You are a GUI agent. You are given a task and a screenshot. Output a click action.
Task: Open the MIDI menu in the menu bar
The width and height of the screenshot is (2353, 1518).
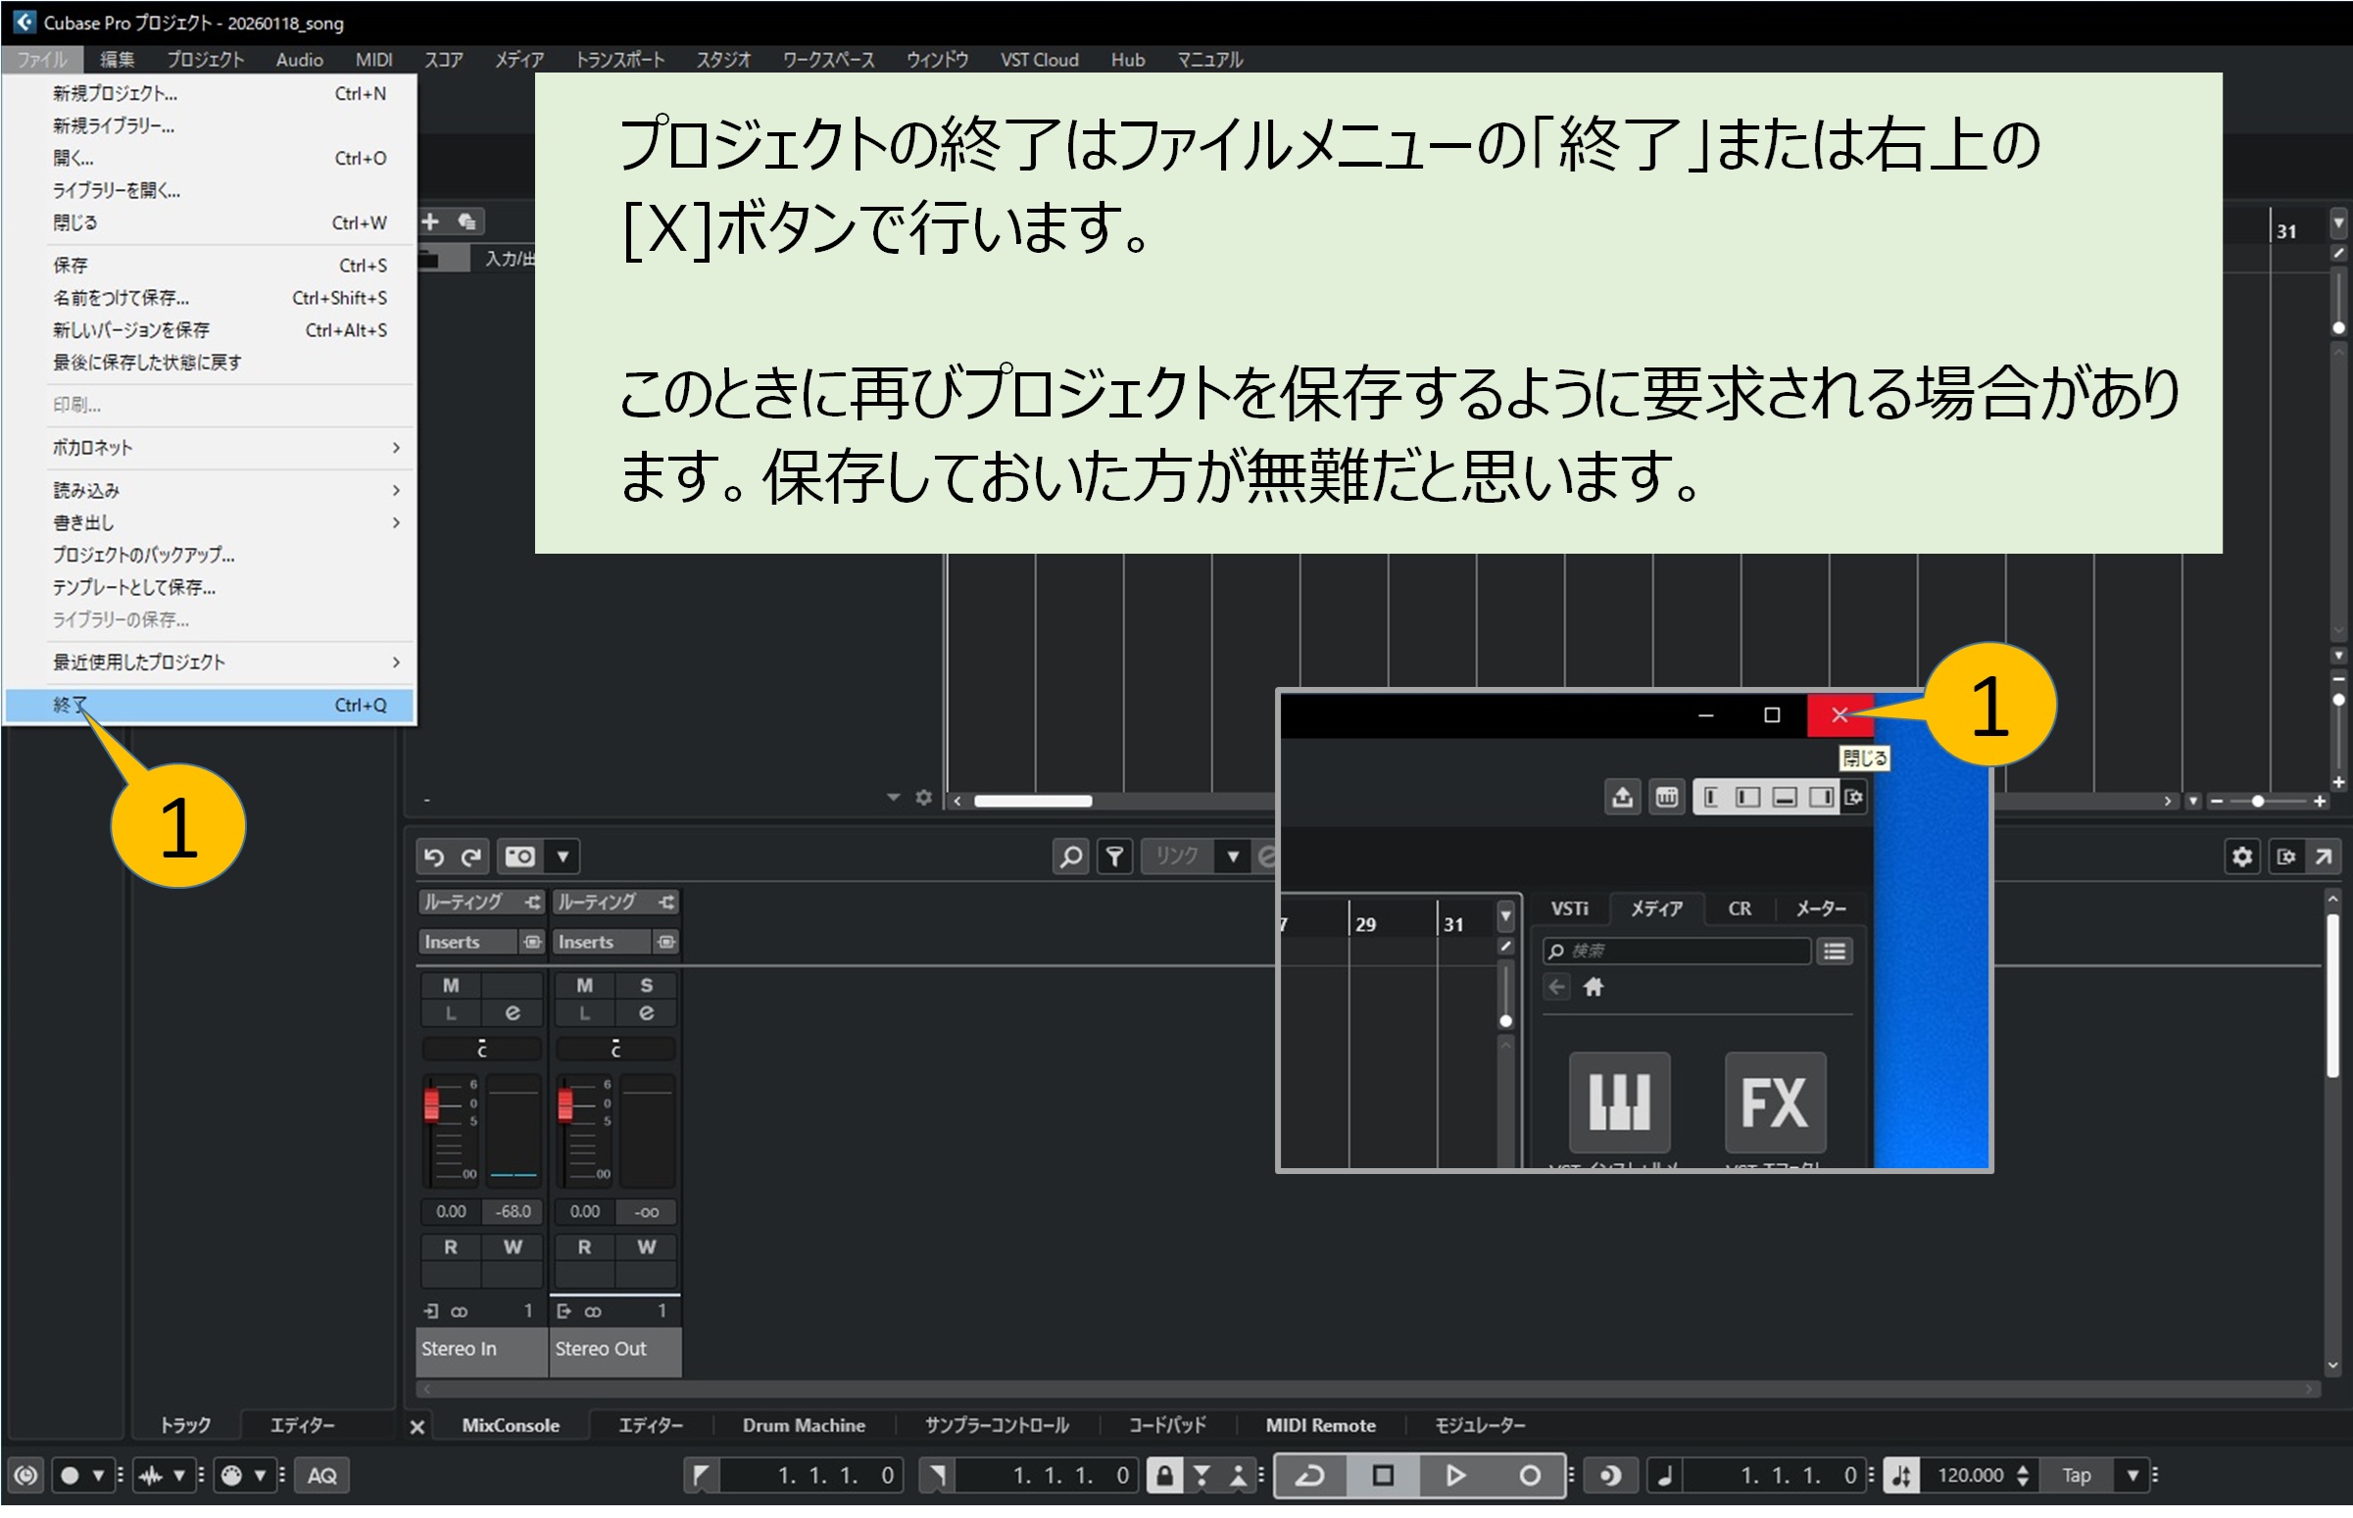pyautogui.click(x=372, y=59)
